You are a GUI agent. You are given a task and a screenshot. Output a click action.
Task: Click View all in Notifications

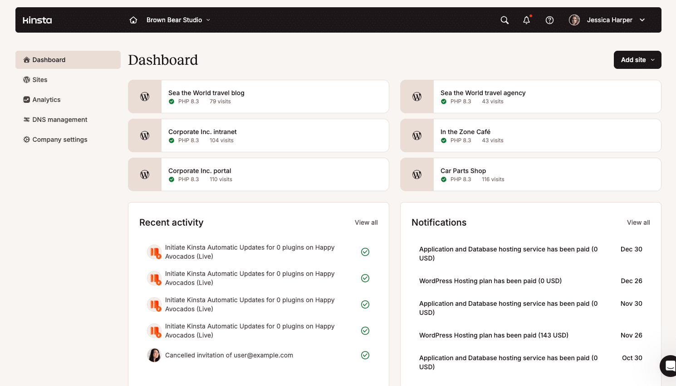[638, 222]
